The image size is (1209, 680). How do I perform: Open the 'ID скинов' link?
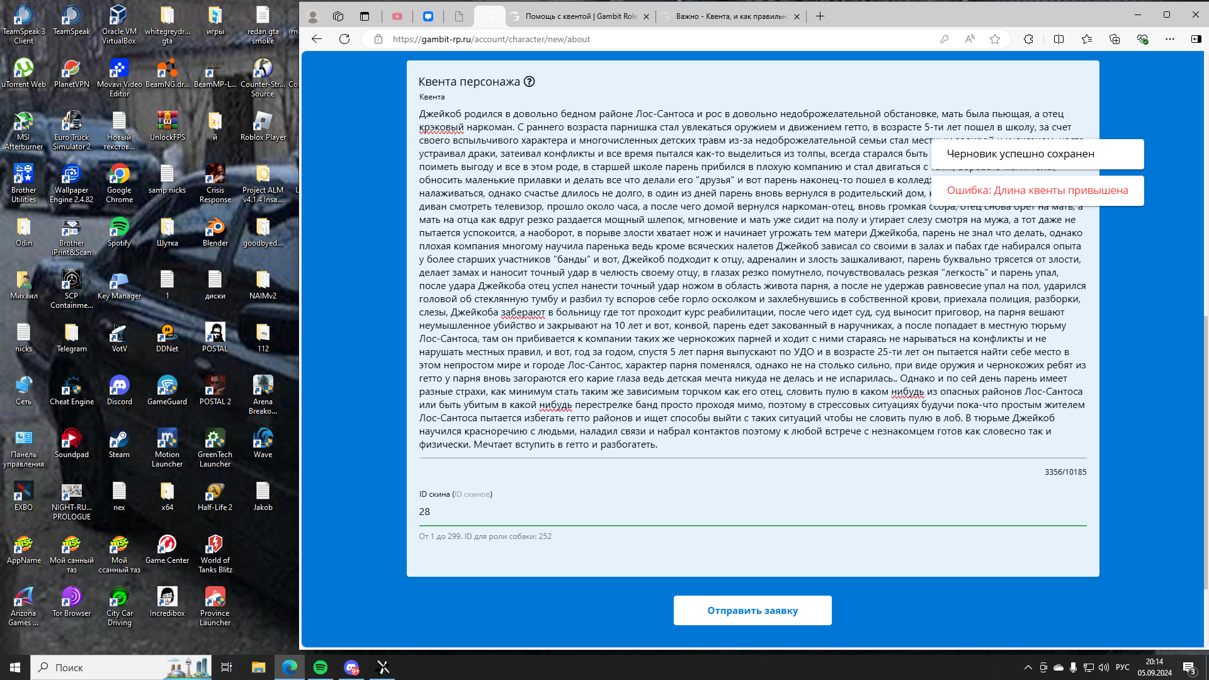pyautogui.click(x=472, y=494)
